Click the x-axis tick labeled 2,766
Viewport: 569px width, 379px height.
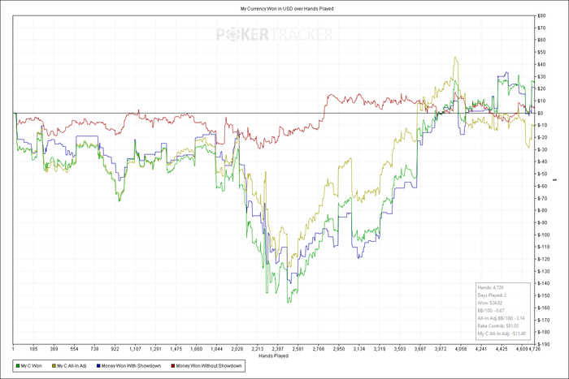[x=319, y=349]
